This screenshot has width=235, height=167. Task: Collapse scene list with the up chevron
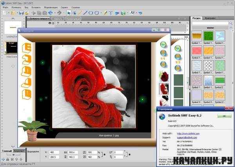(x=13, y=19)
